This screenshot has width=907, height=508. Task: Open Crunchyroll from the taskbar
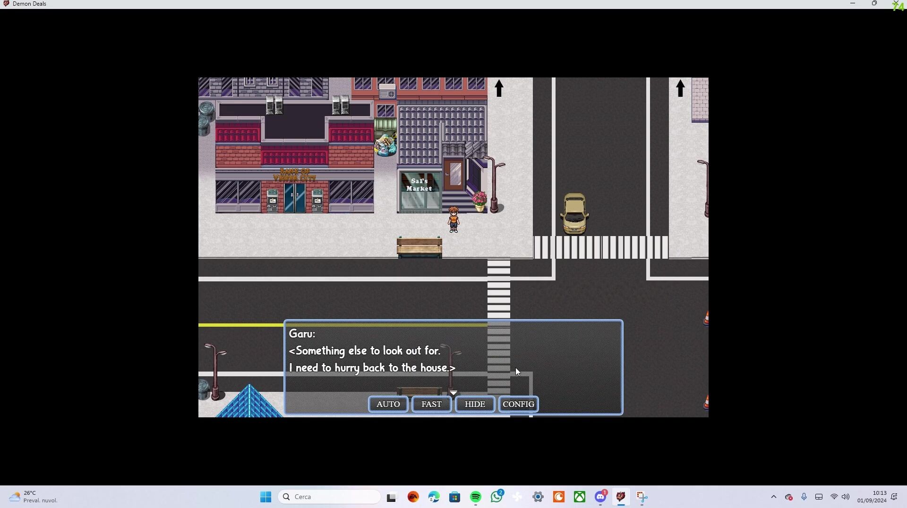coord(558,497)
